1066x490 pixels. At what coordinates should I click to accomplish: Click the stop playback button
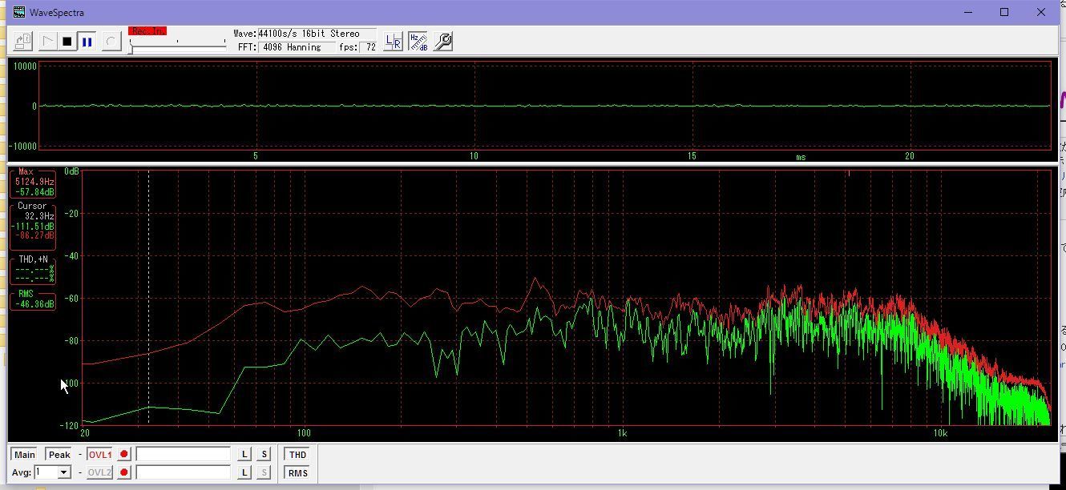(67, 42)
